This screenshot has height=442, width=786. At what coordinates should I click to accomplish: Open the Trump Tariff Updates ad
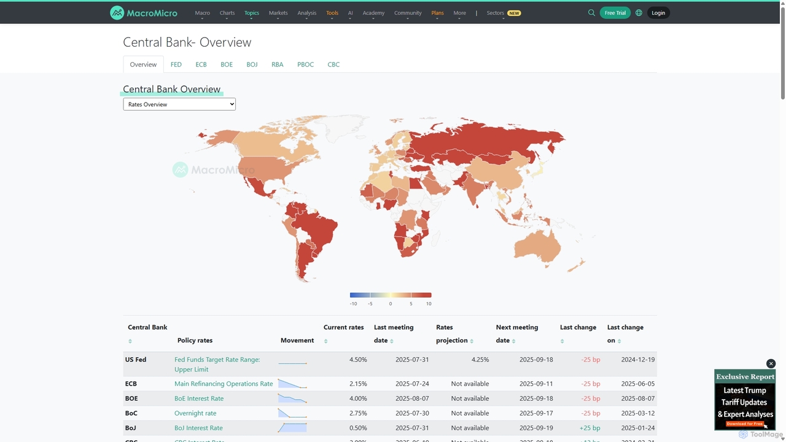tap(745, 400)
